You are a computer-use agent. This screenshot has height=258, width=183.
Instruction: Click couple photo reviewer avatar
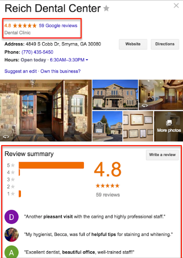pyautogui.click(x=11, y=235)
